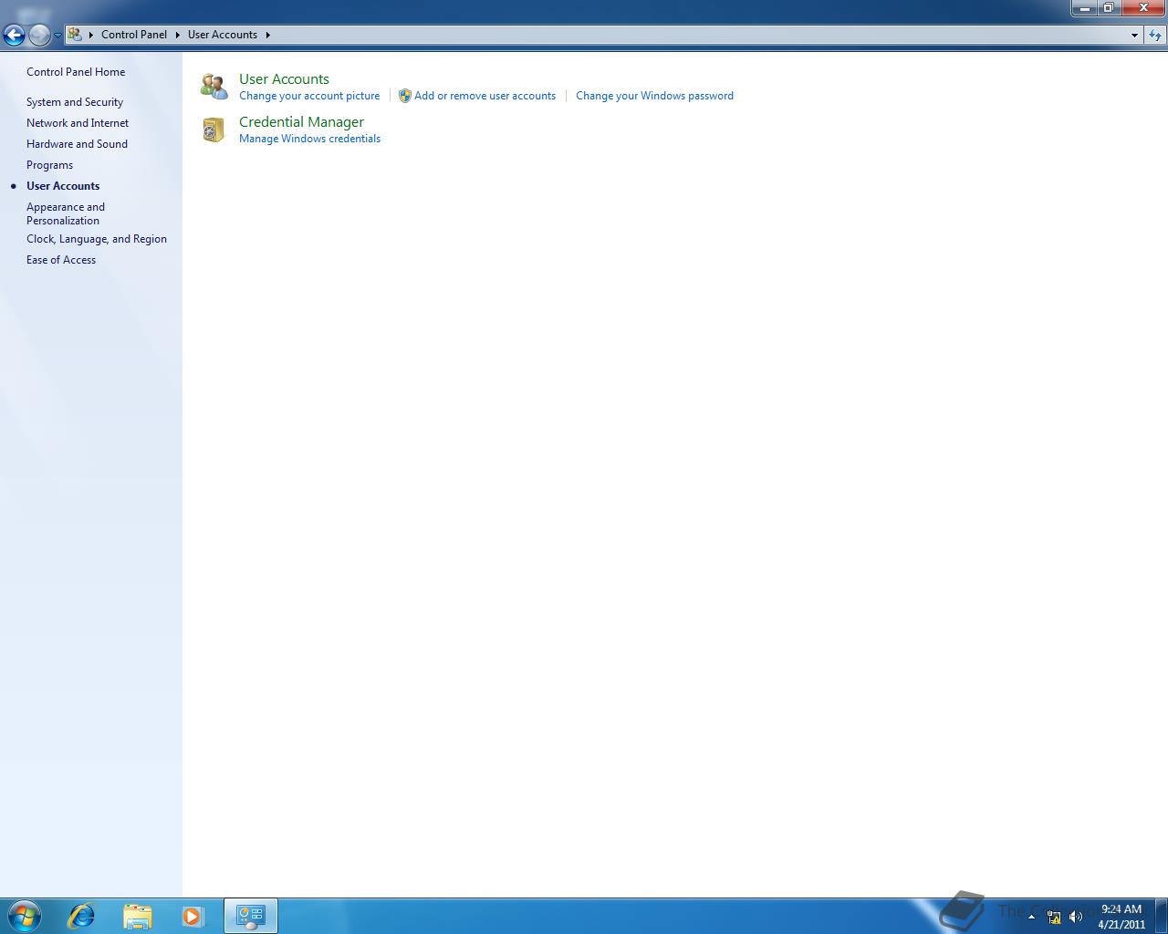Open Clock, Language, and Region category

[97, 239]
